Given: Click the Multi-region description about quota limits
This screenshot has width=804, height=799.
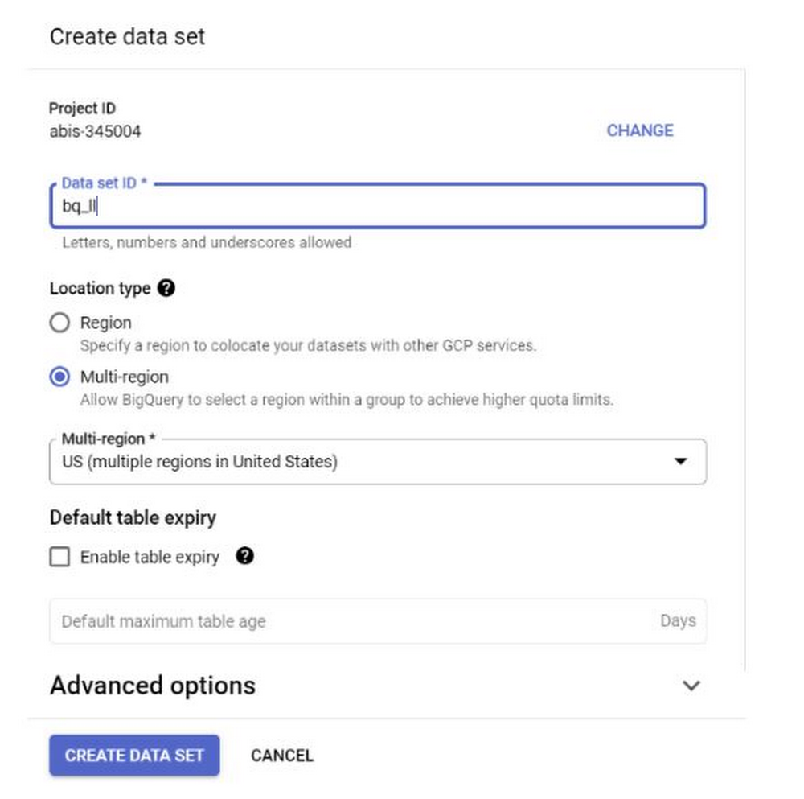Looking at the screenshot, I should 347,399.
